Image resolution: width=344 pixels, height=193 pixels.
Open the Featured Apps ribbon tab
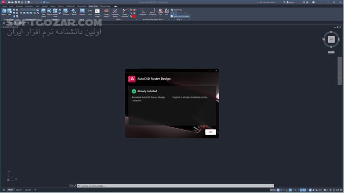pyautogui.click(x=105, y=6)
